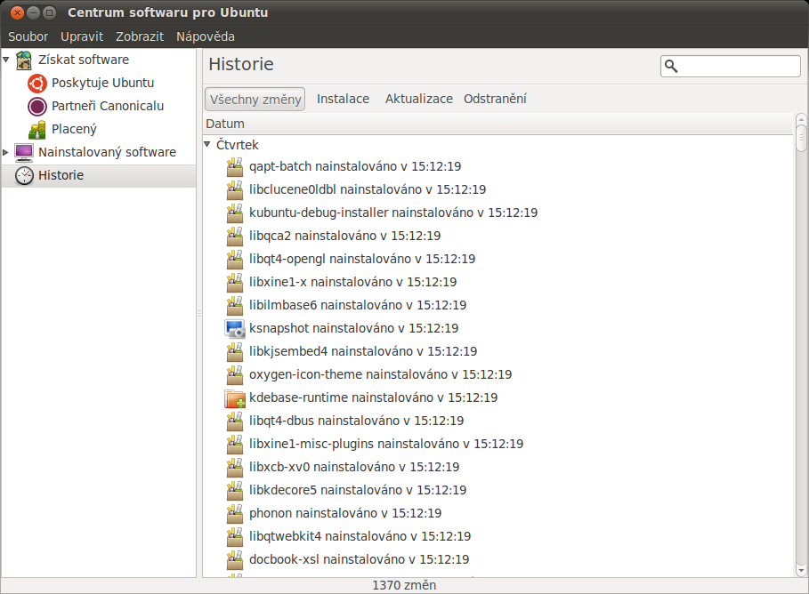Show only Aktualizace changes

tap(418, 99)
